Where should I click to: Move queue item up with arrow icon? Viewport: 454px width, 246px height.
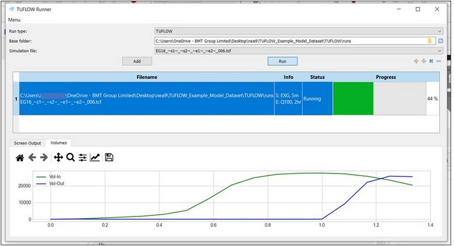[415, 61]
